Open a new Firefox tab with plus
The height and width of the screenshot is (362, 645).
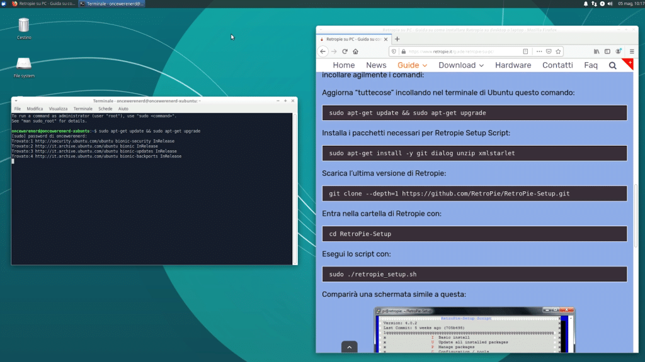point(397,39)
